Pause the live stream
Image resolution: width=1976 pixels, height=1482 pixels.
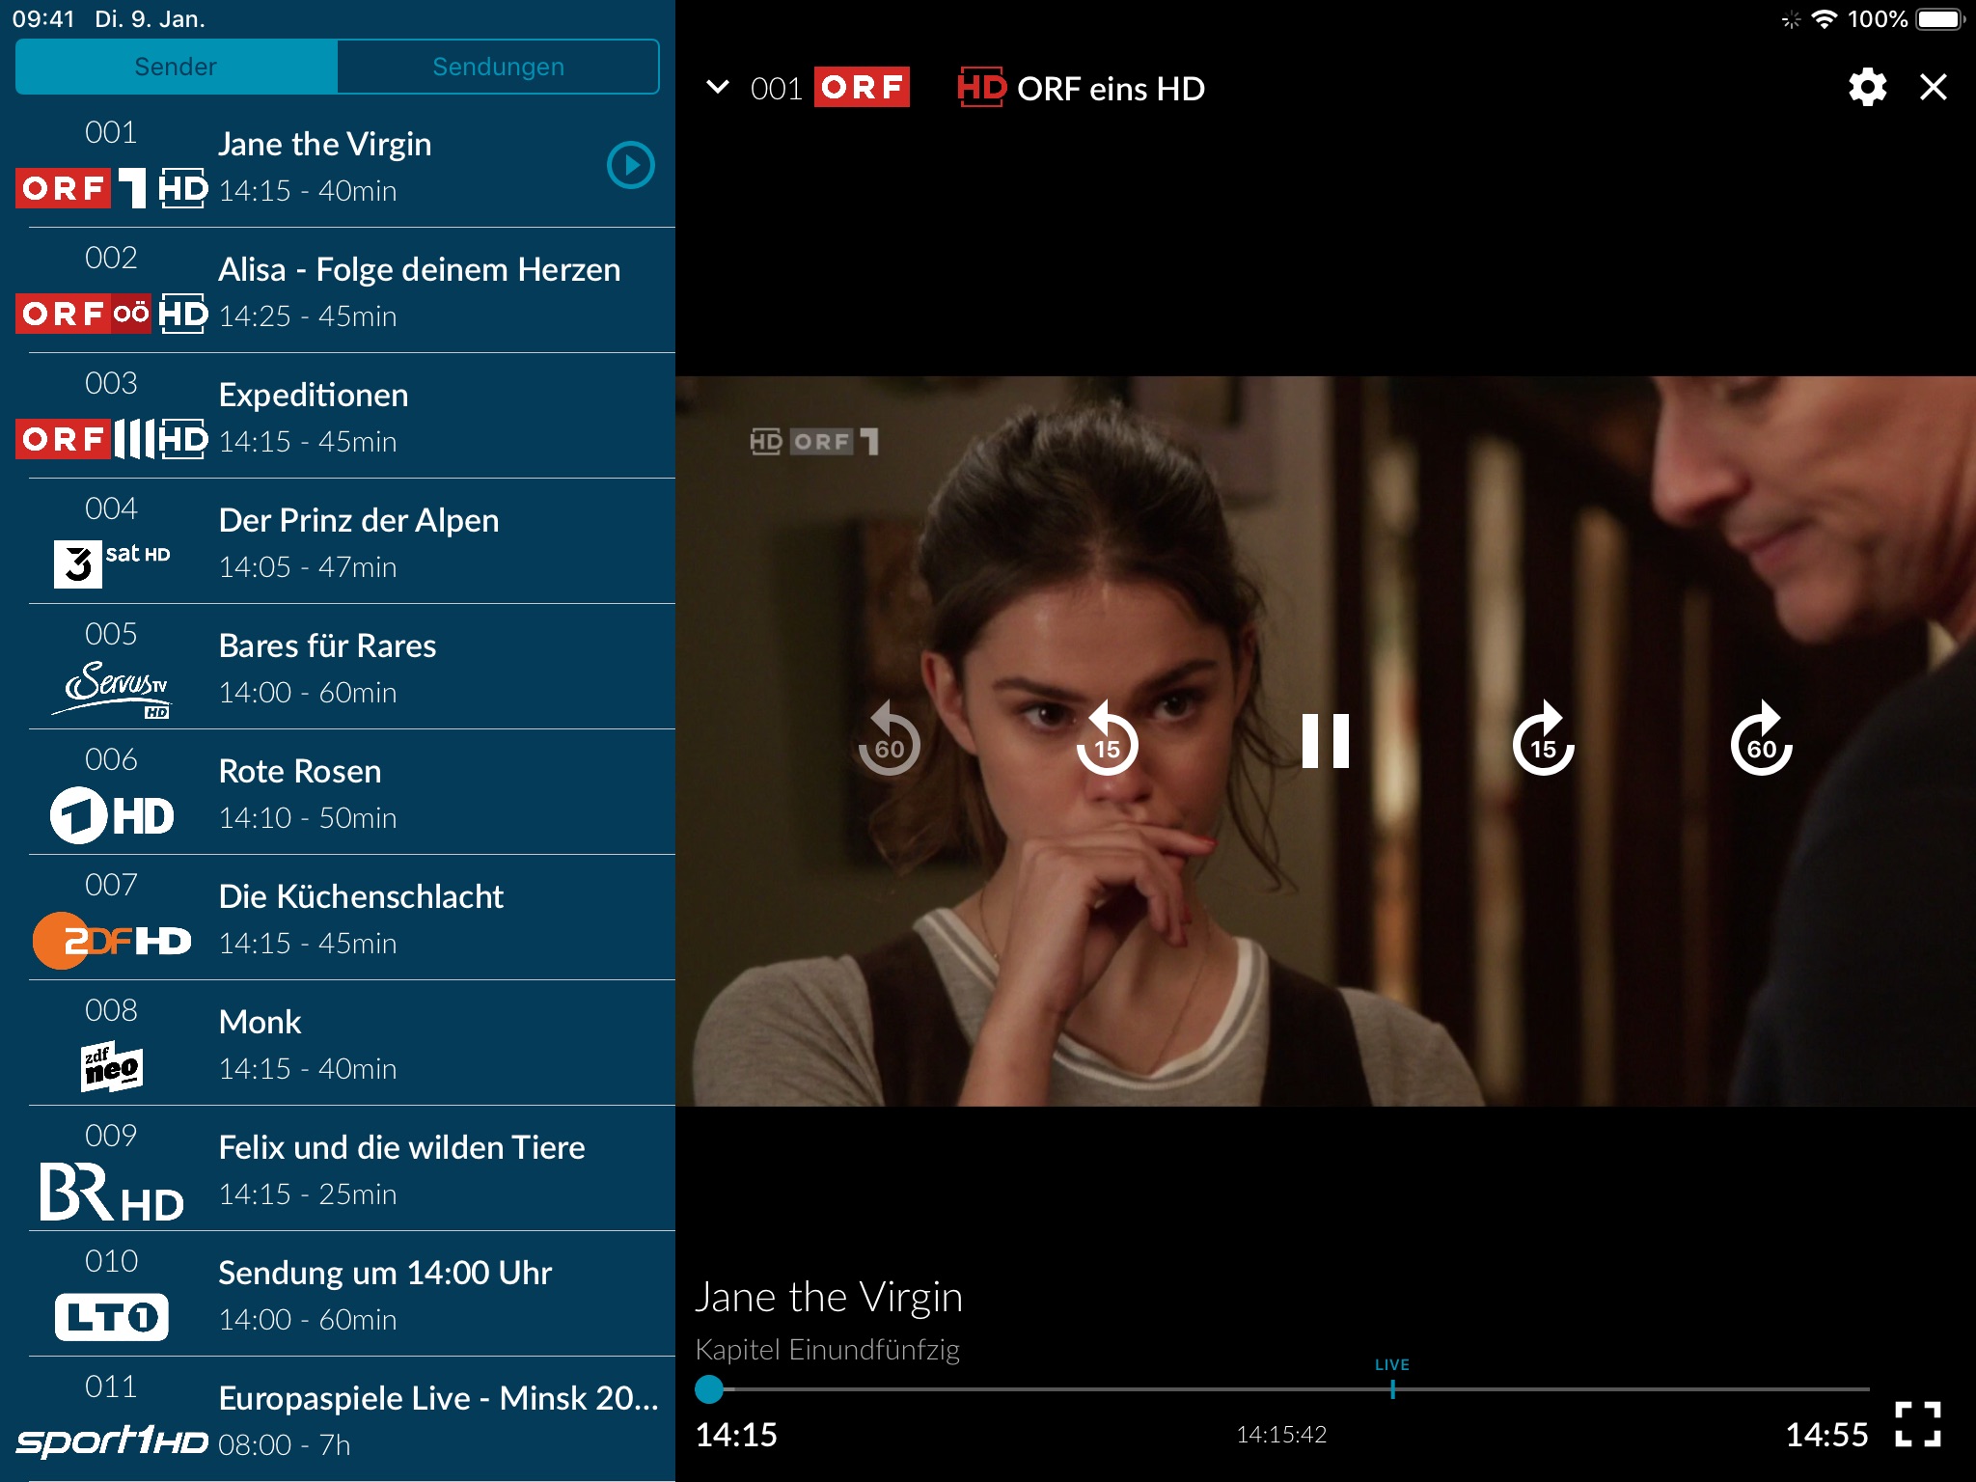[1325, 741]
